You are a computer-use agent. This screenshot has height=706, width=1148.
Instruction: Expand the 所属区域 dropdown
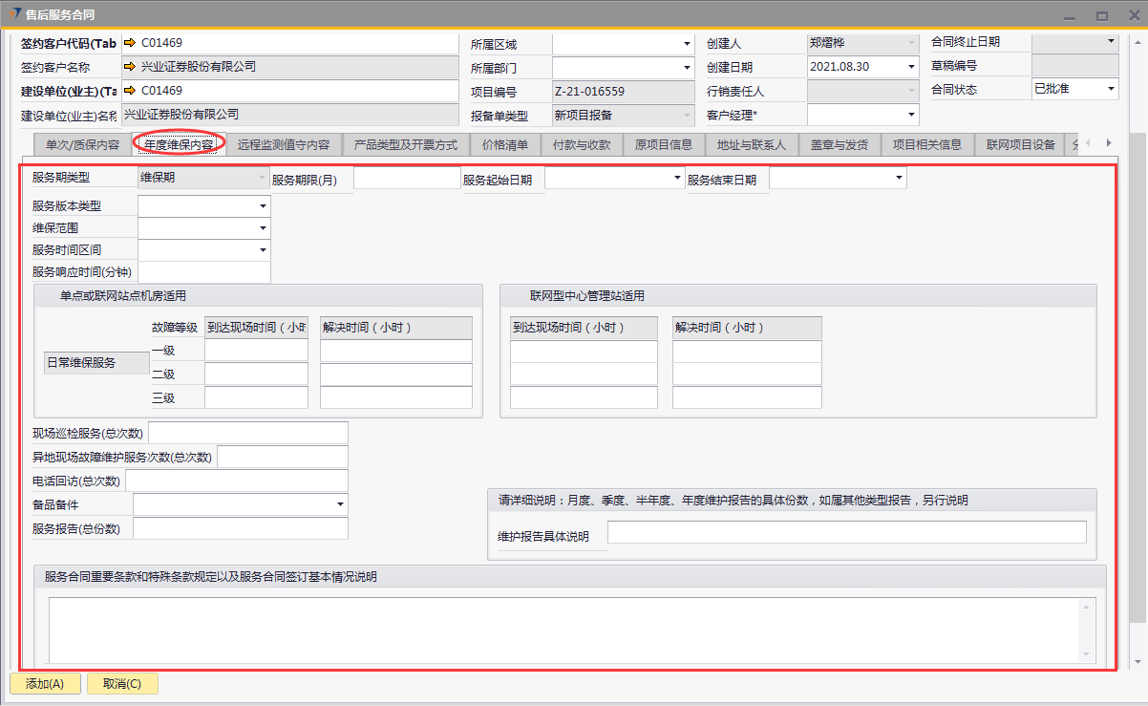pos(687,44)
